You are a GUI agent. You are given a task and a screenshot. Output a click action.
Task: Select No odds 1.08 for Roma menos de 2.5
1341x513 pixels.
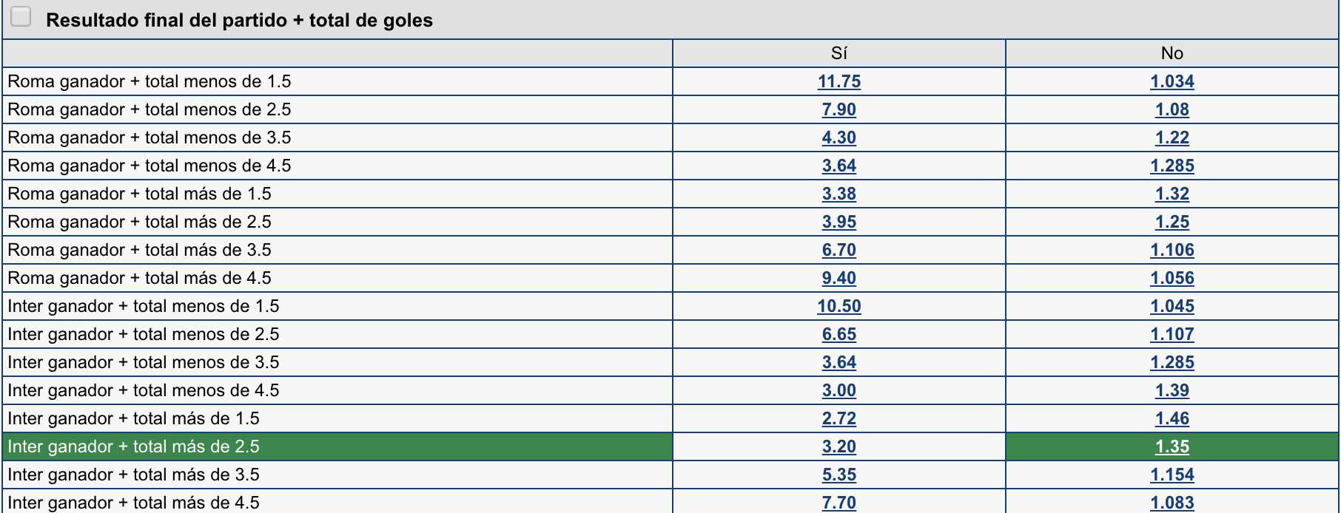1172,109
